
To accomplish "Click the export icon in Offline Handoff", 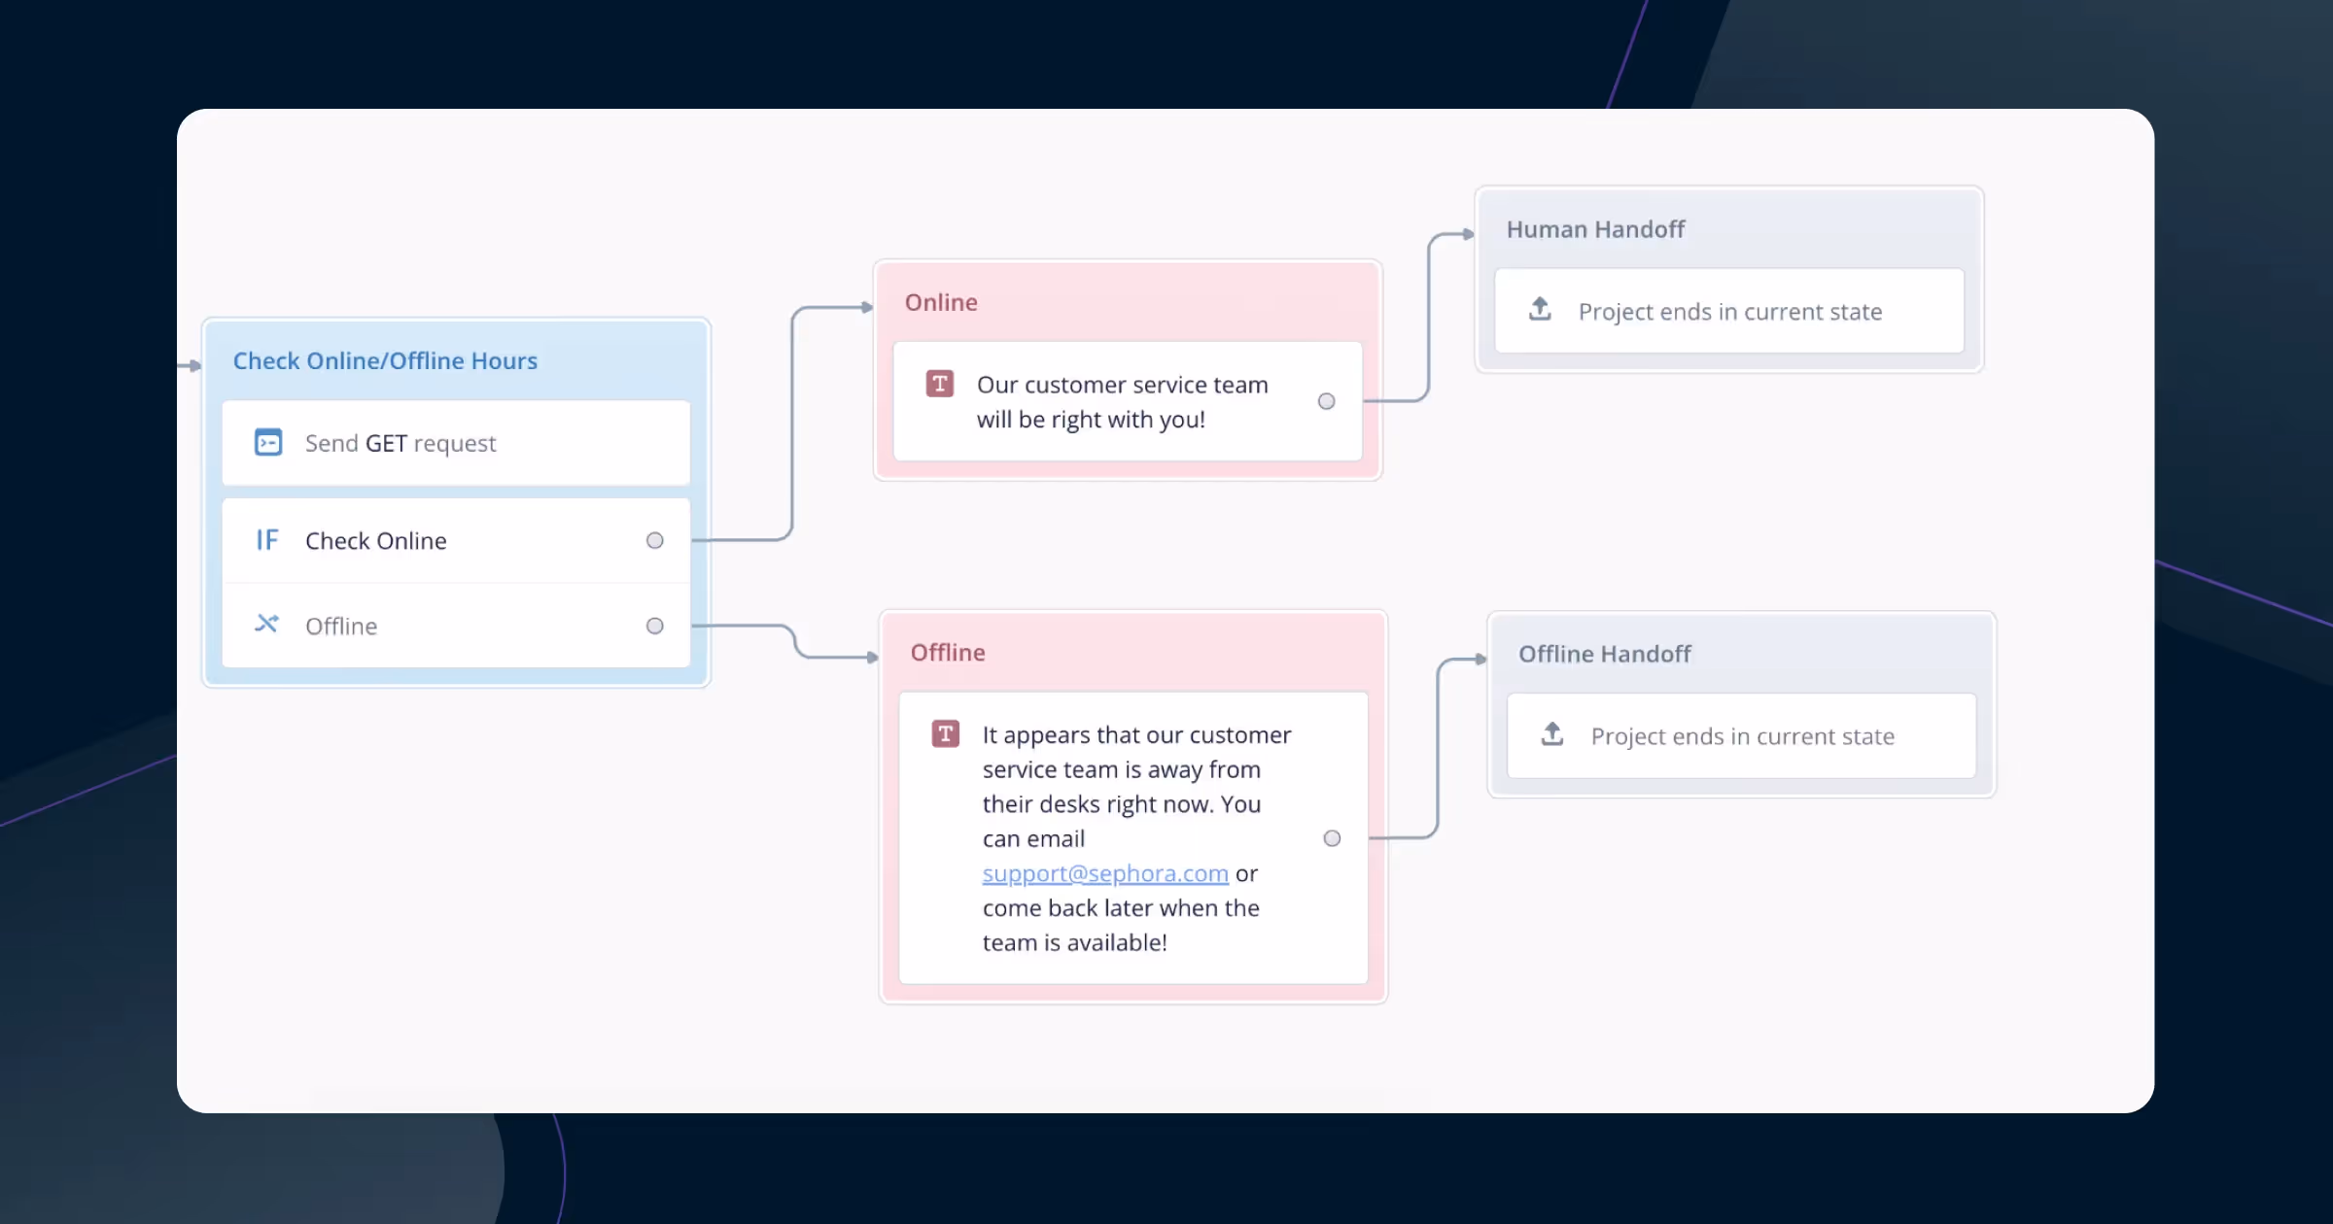I will 1552,734.
